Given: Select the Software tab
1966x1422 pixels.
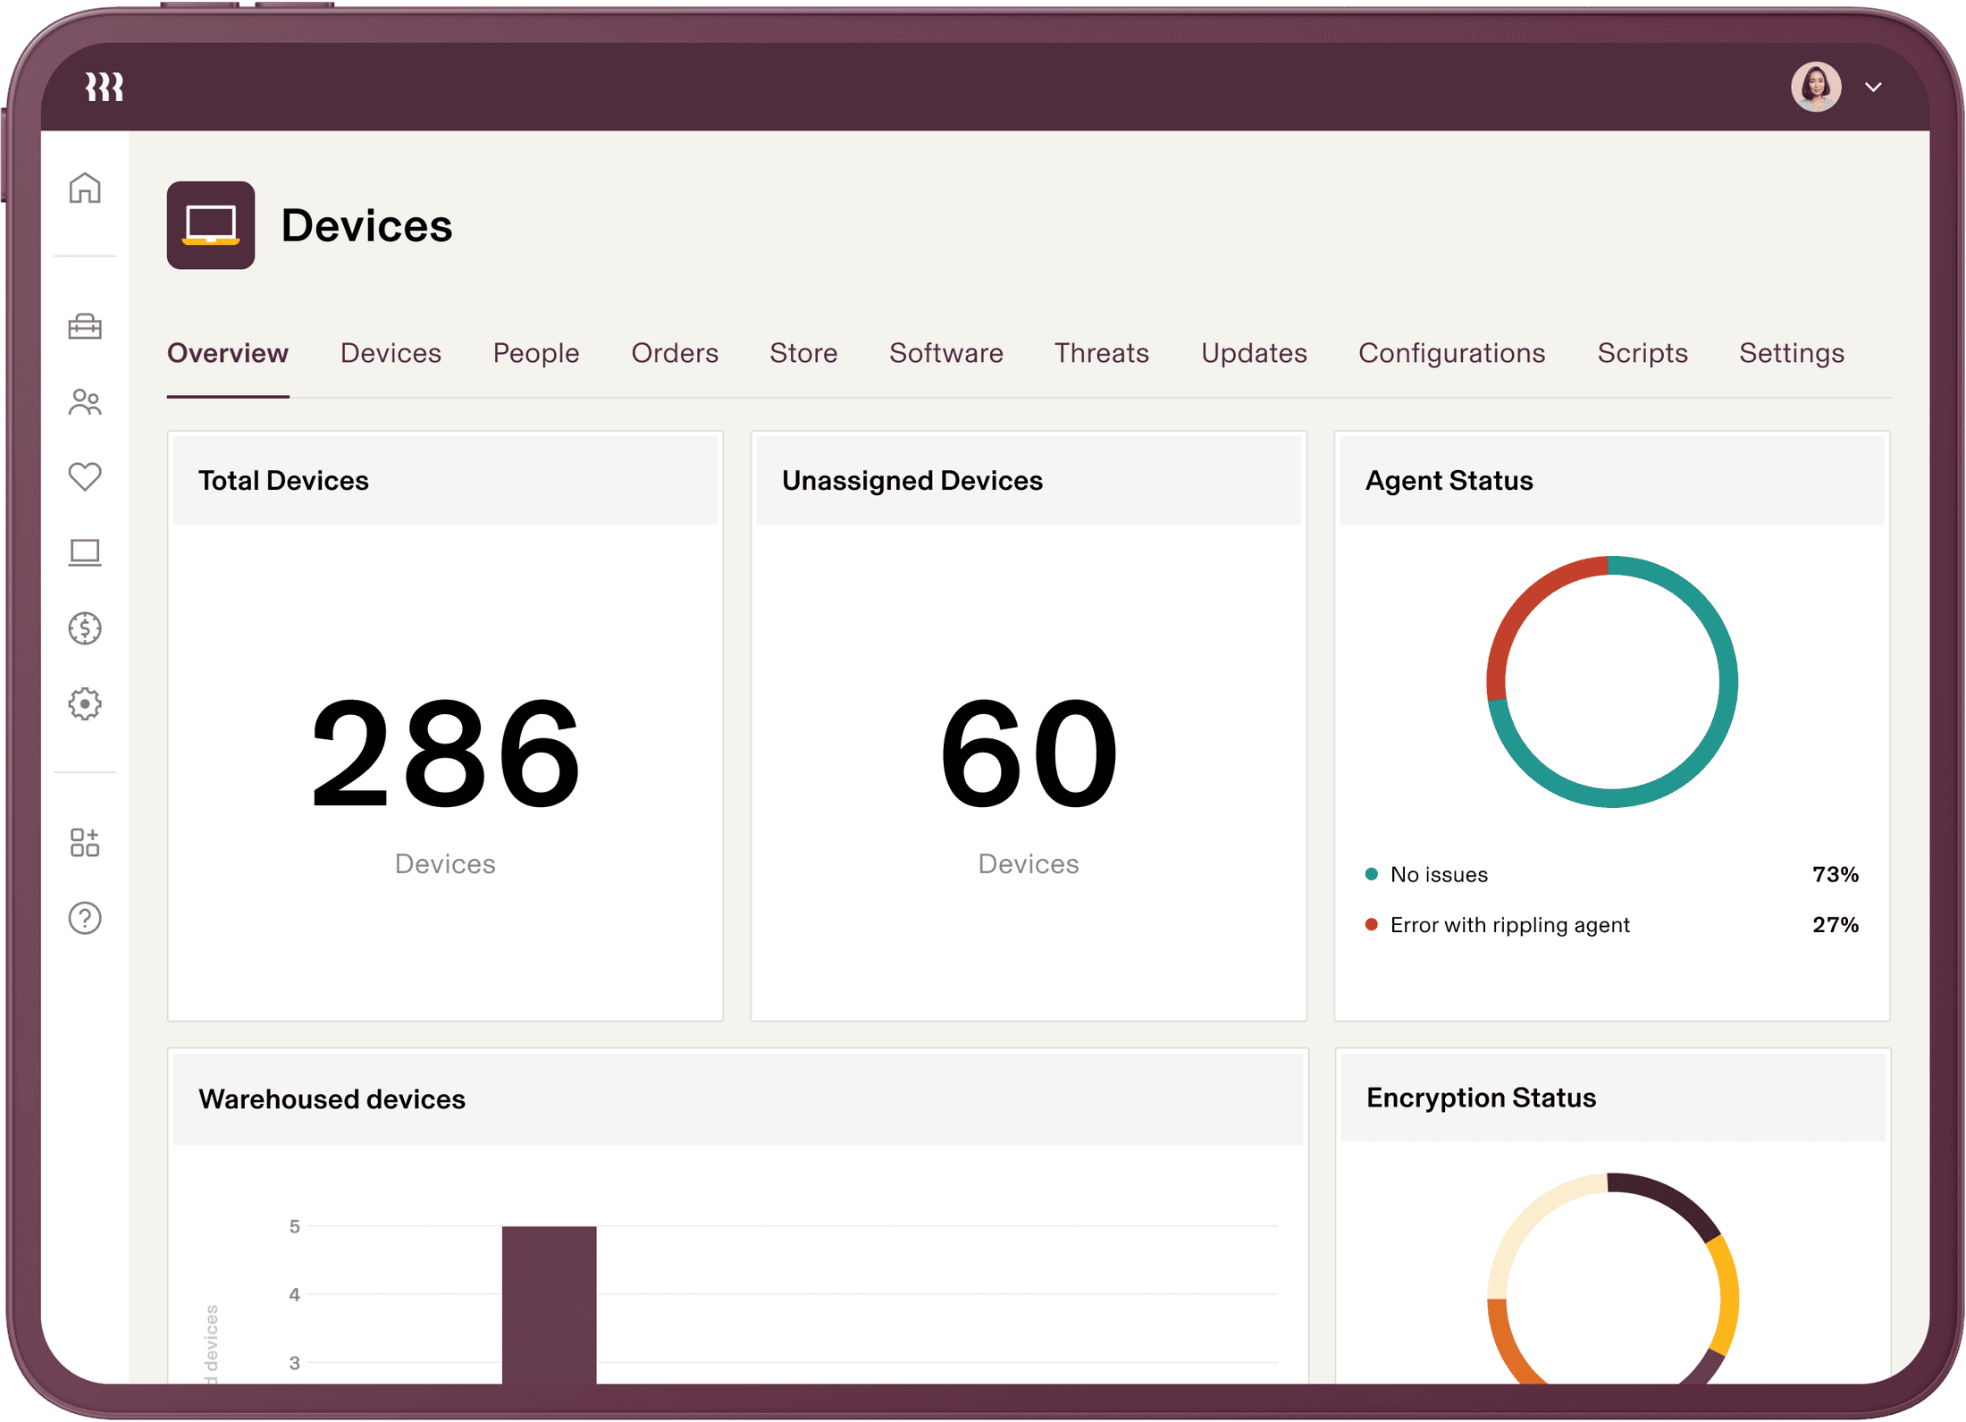Looking at the screenshot, I should pyautogui.click(x=945, y=353).
